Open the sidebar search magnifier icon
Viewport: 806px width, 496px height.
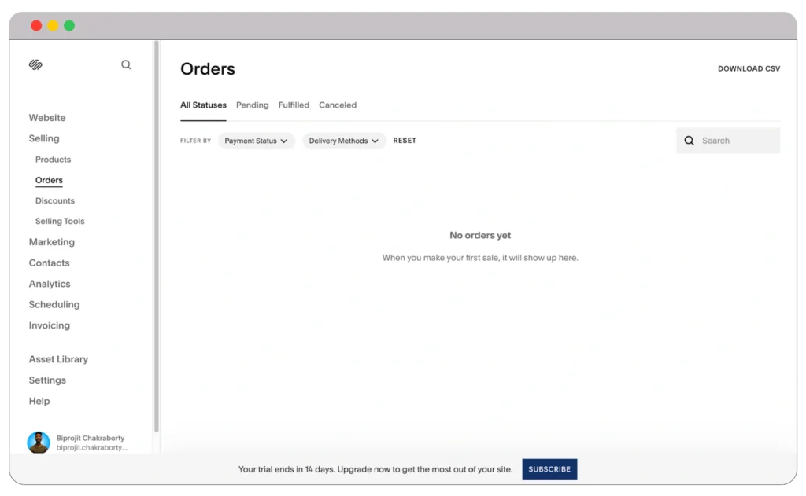tap(126, 64)
